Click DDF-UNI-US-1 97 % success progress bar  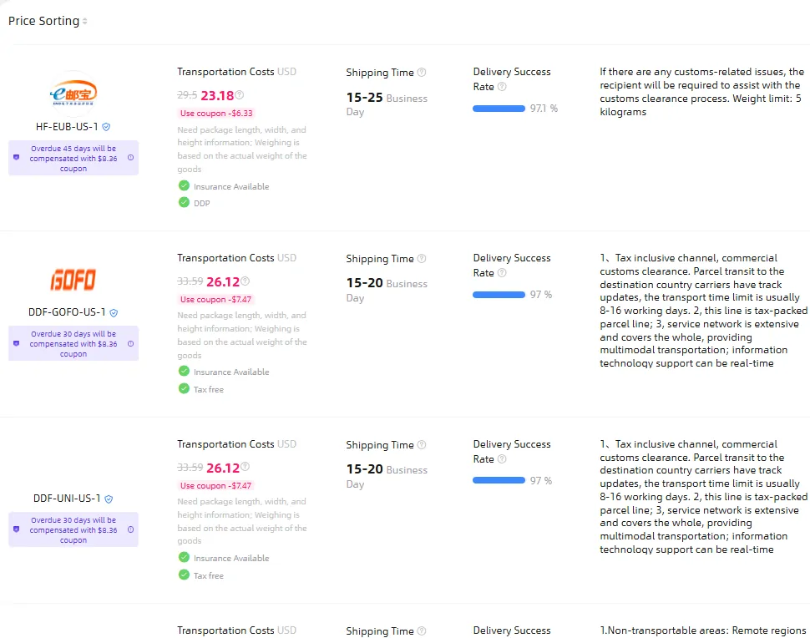click(499, 480)
